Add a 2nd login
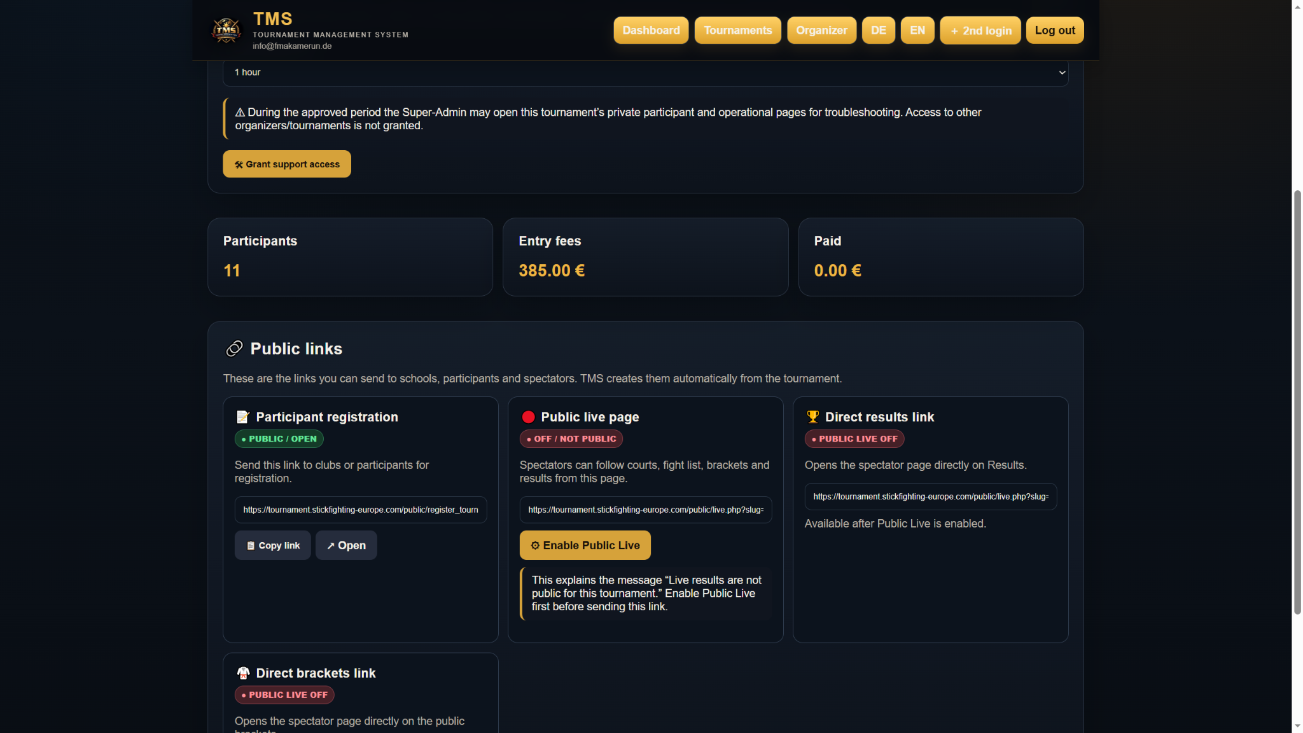Screen dimensions: 1303x733 (980, 30)
